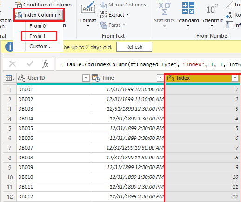
Task: Confirm the formula with checkmark icon
Action: (30, 64)
